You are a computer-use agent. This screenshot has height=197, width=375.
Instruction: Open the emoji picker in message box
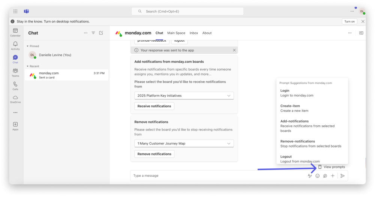317,176
